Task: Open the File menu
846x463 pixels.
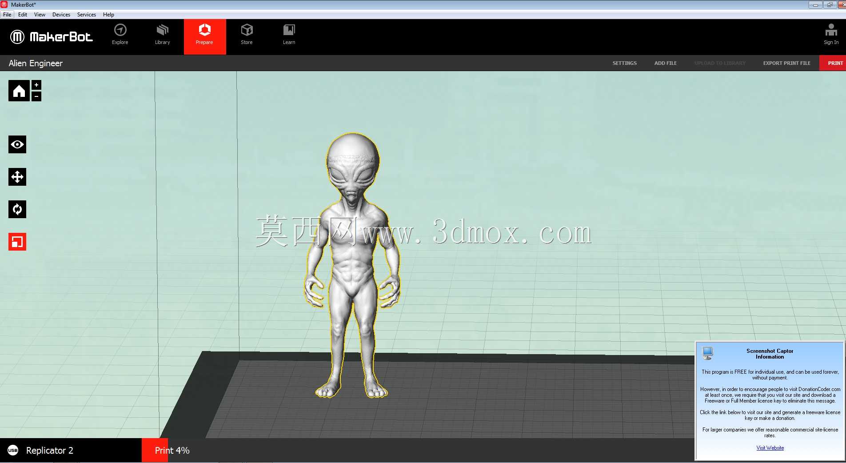Action: pyautogui.click(x=7, y=15)
